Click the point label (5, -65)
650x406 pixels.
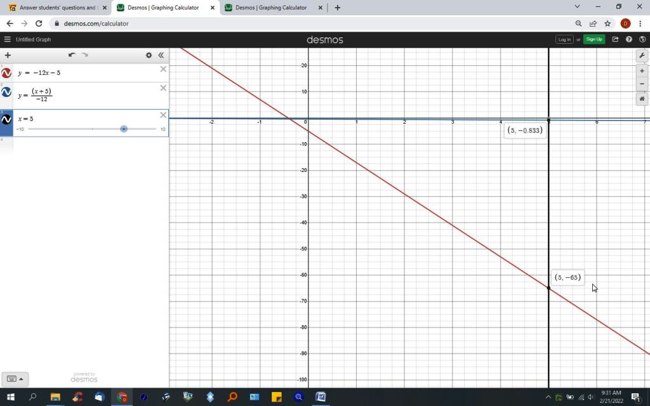click(567, 278)
